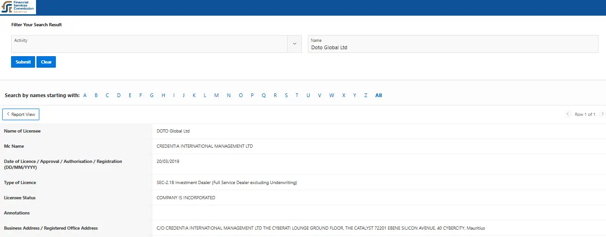Filter names starting with E

(130, 95)
